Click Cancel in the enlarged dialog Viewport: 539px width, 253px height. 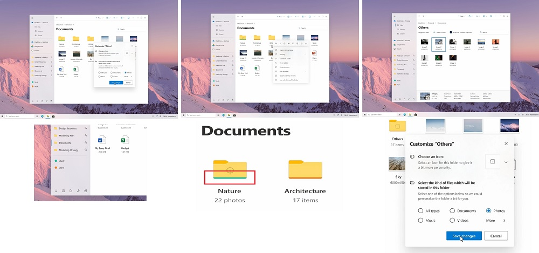[496, 236]
